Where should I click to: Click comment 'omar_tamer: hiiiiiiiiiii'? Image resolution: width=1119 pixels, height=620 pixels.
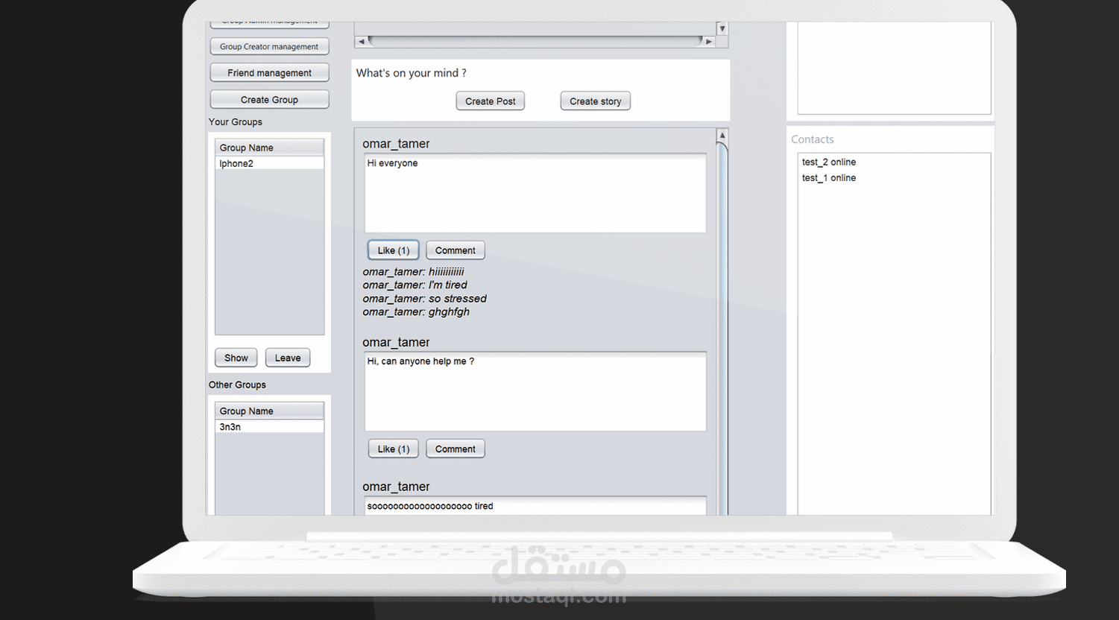point(413,271)
